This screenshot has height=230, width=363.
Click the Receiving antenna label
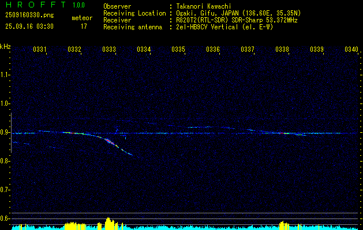pos(133,27)
